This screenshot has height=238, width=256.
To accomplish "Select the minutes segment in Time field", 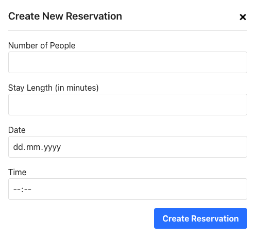I will pyautogui.click(x=28, y=190).
